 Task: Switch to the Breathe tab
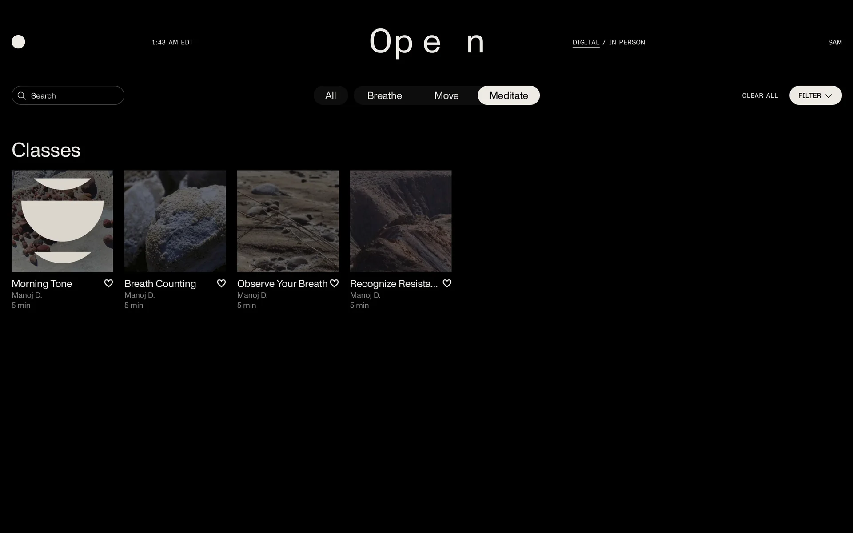384,95
